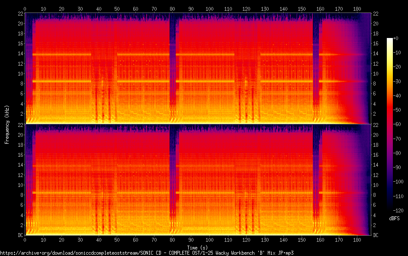Click the 80 tick on the top time axis
Image resolution: width=408 pixels, height=256 pixels.
point(173,9)
